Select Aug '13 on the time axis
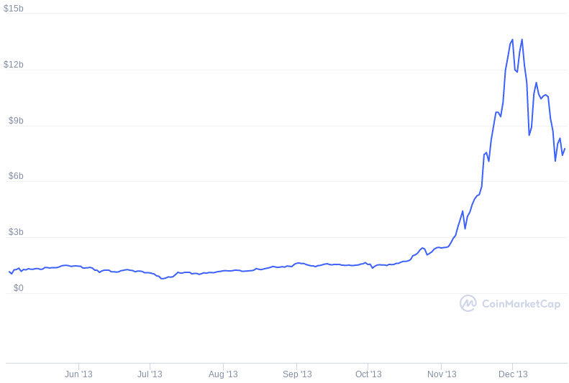The width and height of the screenshot is (569, 383). [x=223, y=374]
